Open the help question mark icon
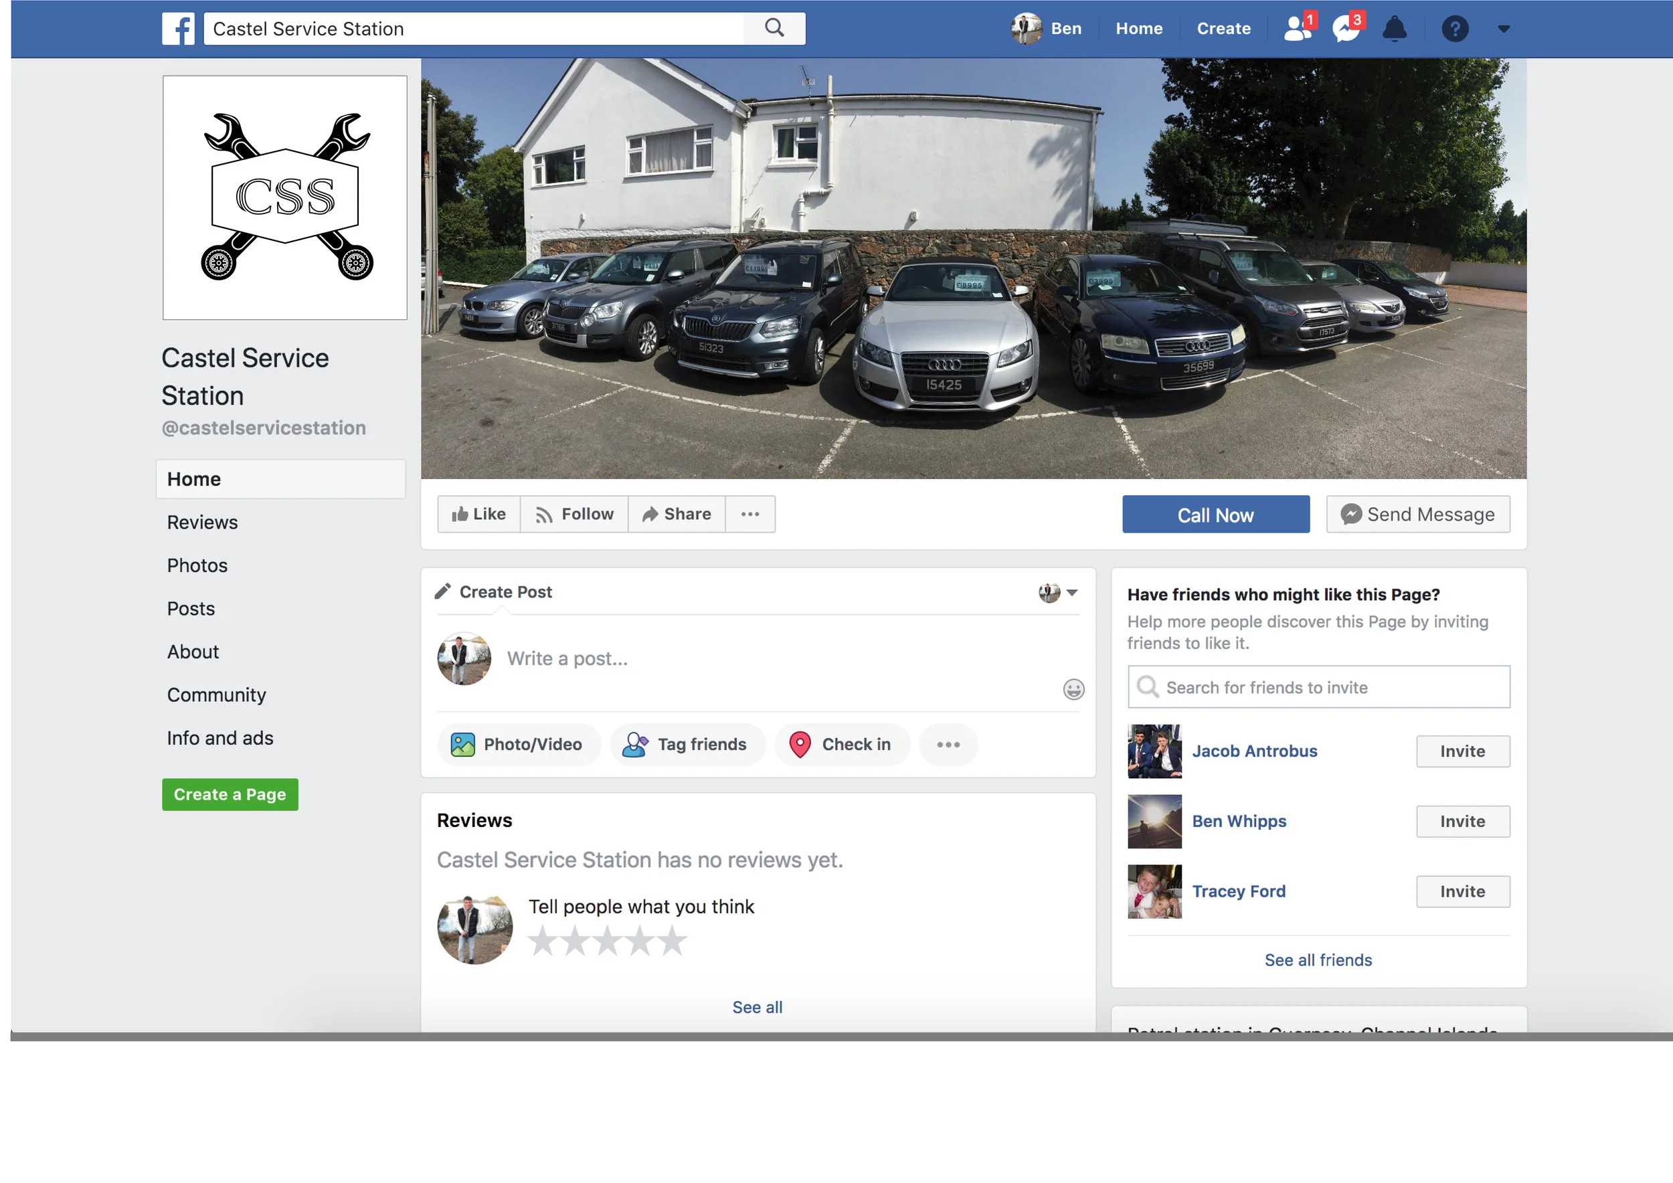This screenshot has height=1183, width=1673. point(1454,29)
